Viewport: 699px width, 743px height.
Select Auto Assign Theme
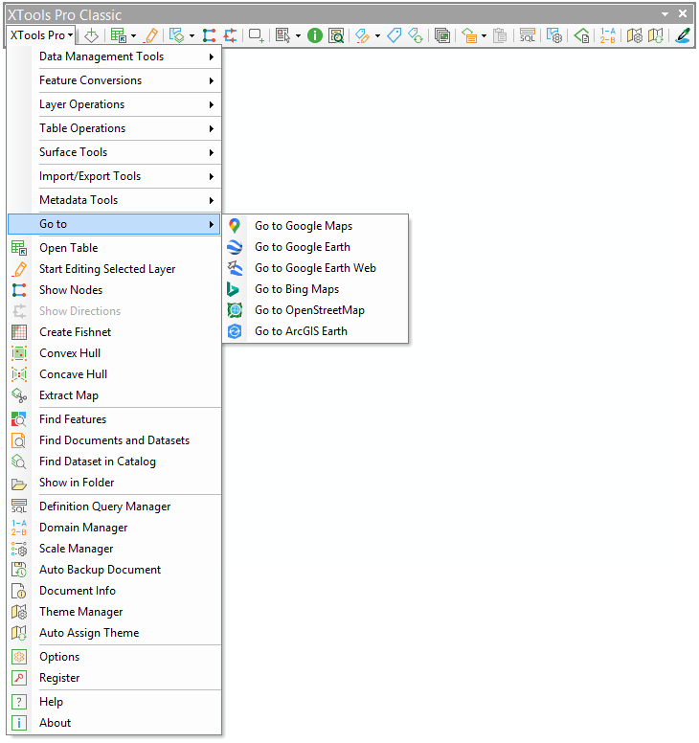(114, 634)
